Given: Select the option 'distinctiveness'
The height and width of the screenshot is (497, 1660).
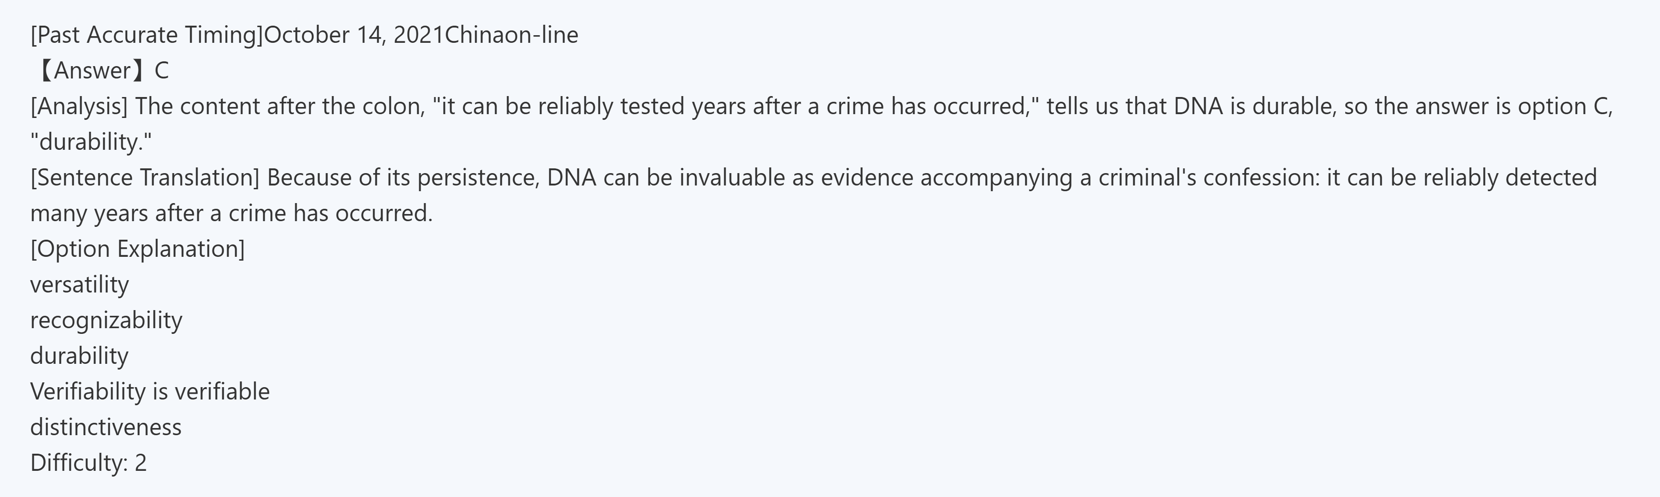Looking at the screenshot, I should tap(106, 428).
